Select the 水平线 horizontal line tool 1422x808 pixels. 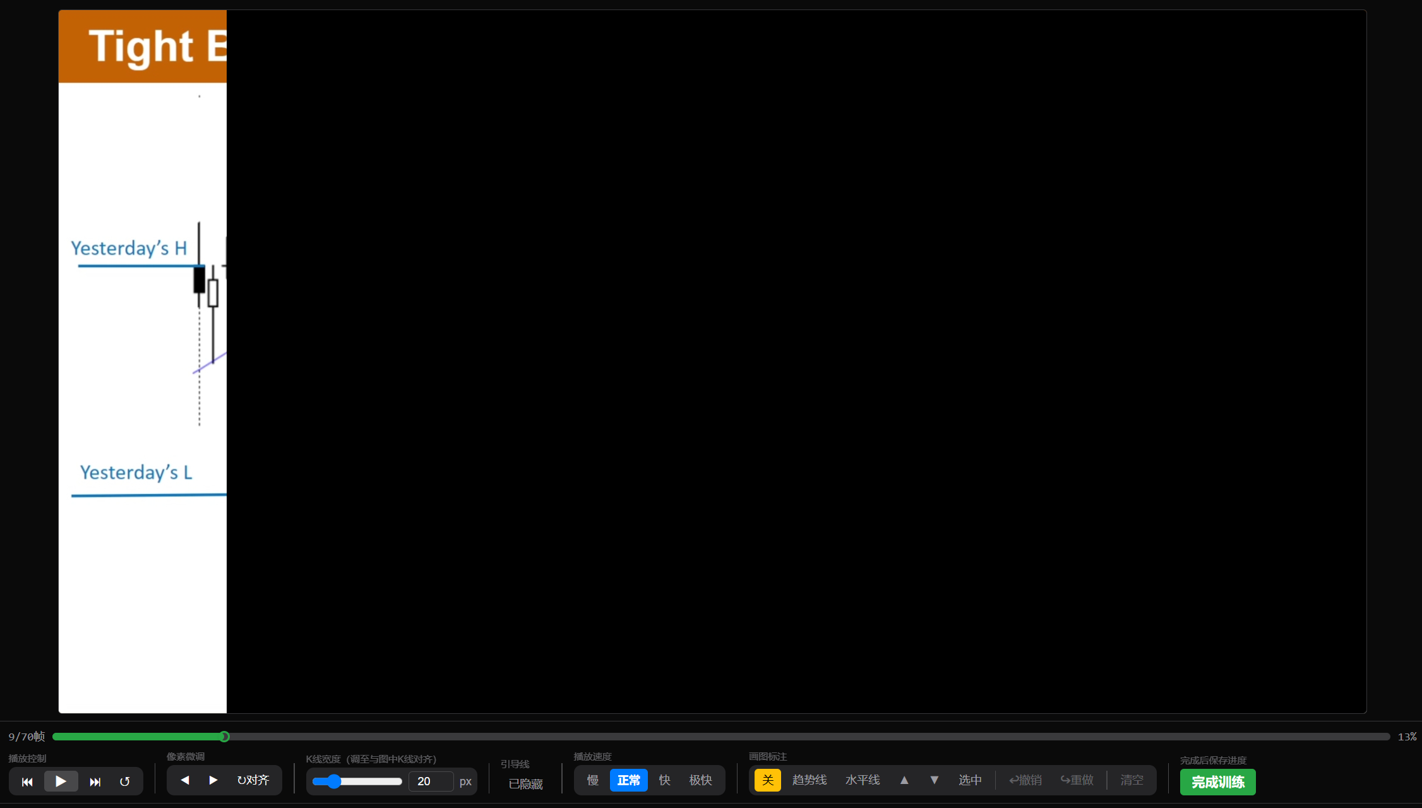pyautogui.click(x=862, y=780)
